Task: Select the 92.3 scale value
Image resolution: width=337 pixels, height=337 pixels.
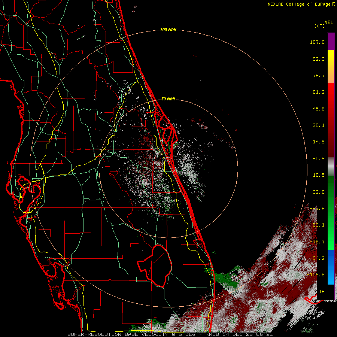Action: click(319, 59)
